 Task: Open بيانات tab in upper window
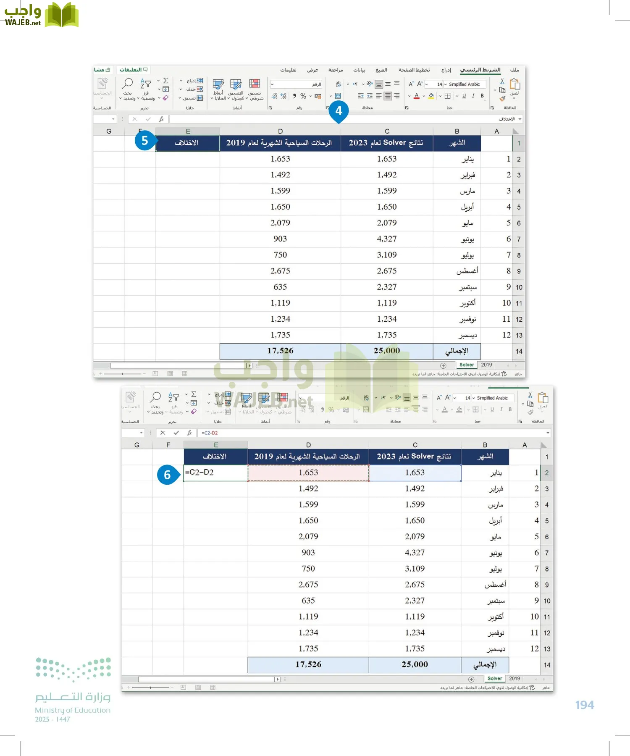(359, 70)
